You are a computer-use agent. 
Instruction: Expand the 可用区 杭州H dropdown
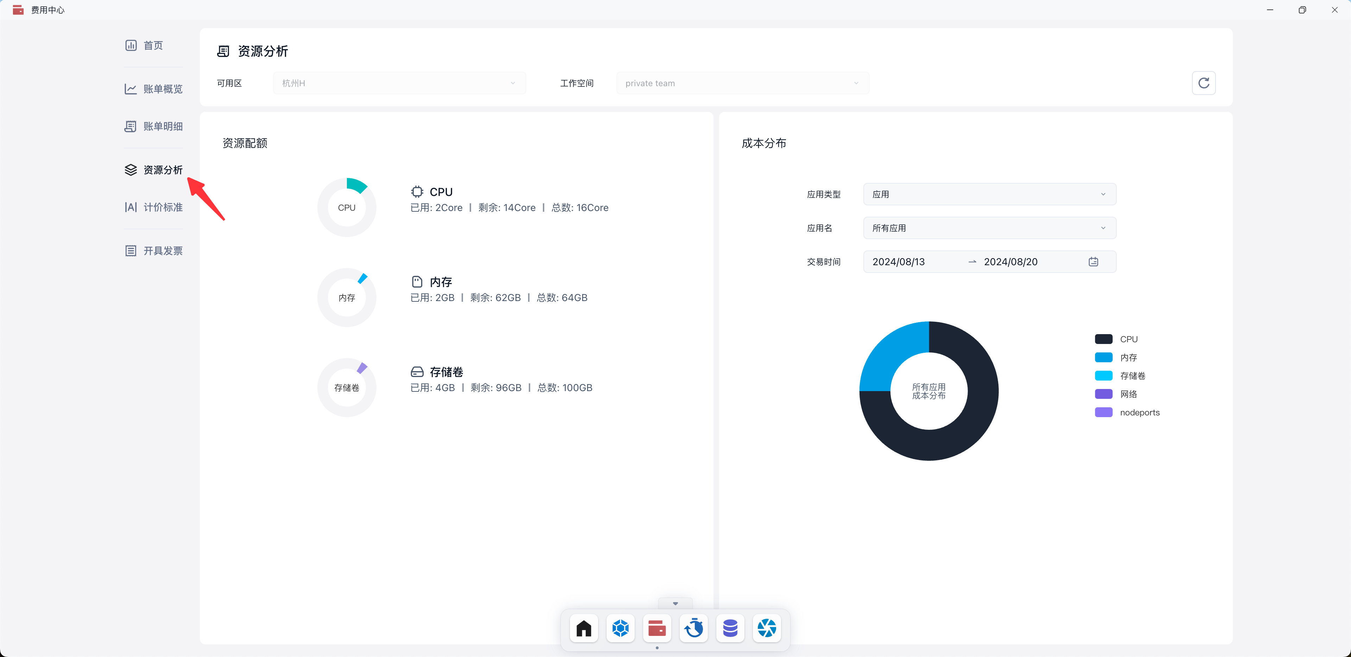click(x=399, y=83)
